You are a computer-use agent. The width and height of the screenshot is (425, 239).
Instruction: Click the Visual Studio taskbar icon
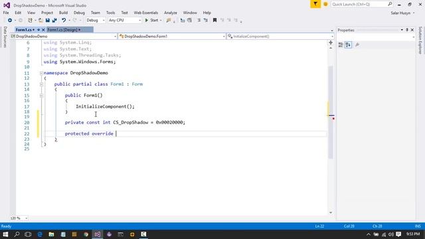(98, 234)
